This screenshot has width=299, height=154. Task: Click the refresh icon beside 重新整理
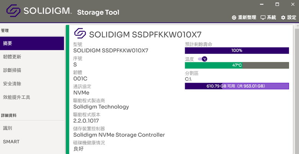coord(234,18)
